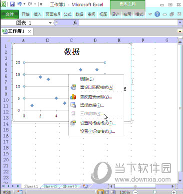Click the bar chart icon beside 更改图表类型

tap(73, 97)
